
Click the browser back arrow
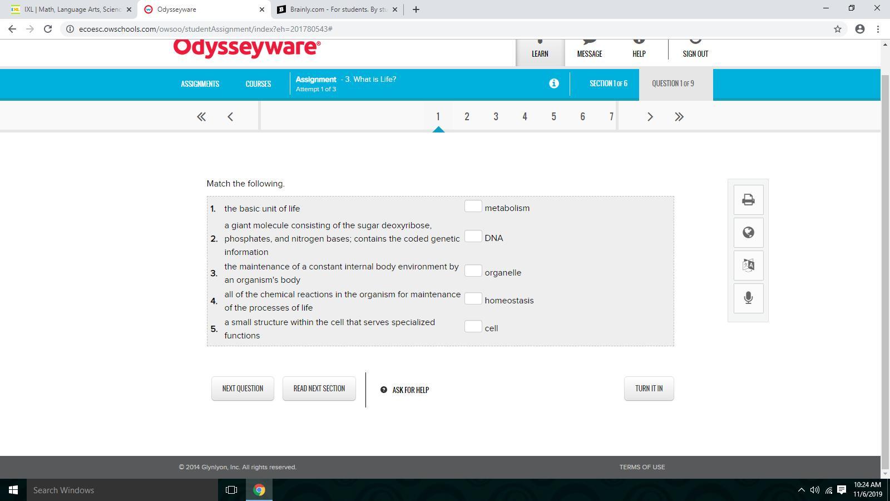12,29
